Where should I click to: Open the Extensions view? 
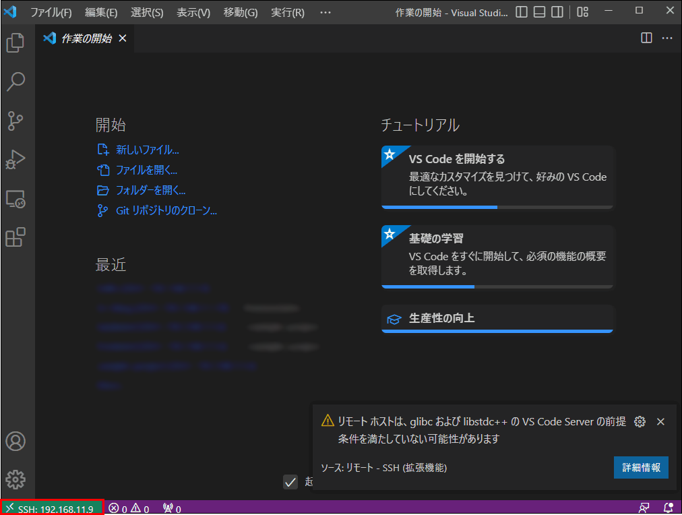tap(15, 237)
